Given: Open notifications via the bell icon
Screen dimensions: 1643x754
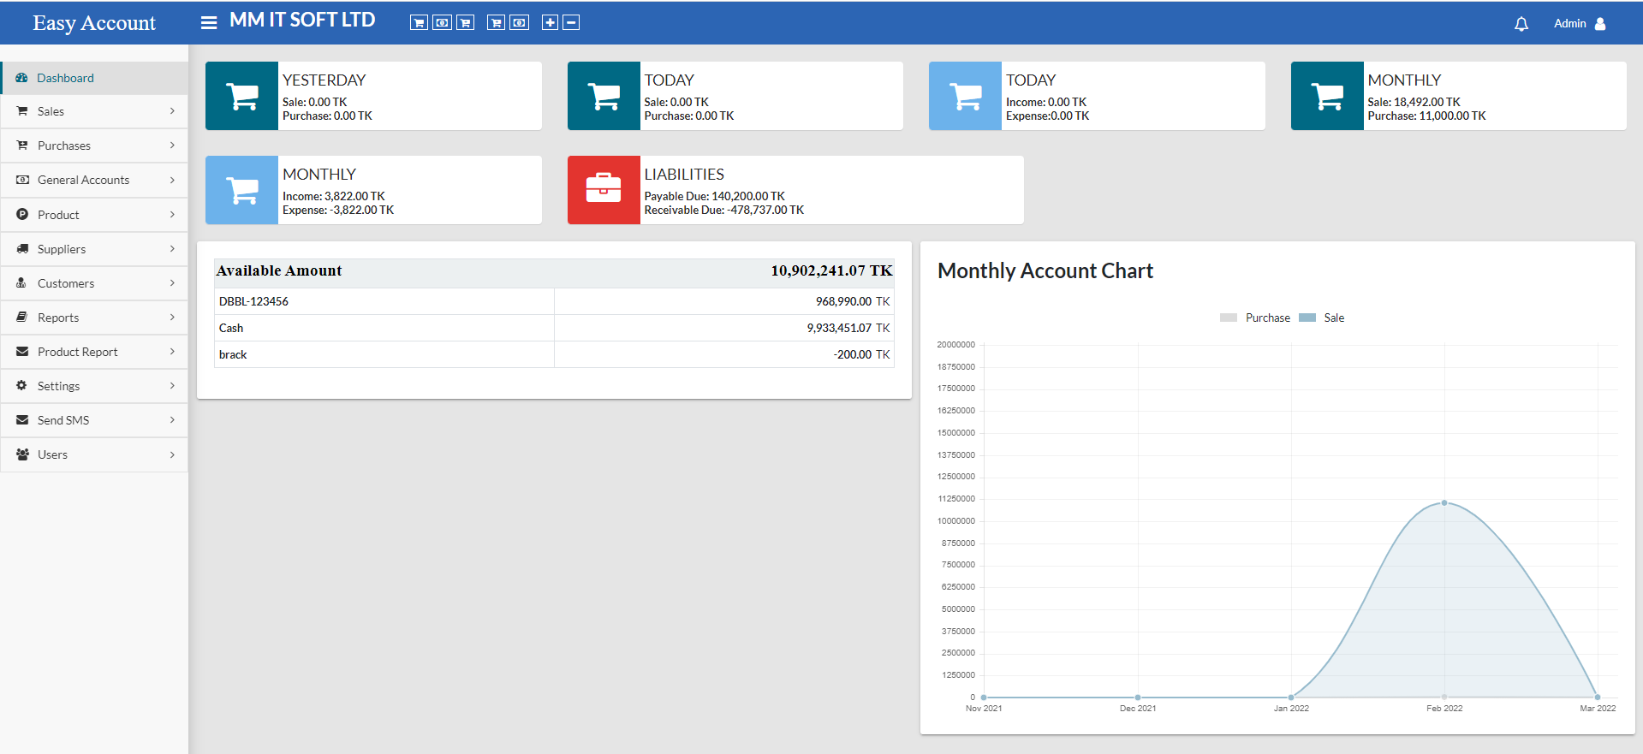Looking at the screenshot, I should [1521, 24].
